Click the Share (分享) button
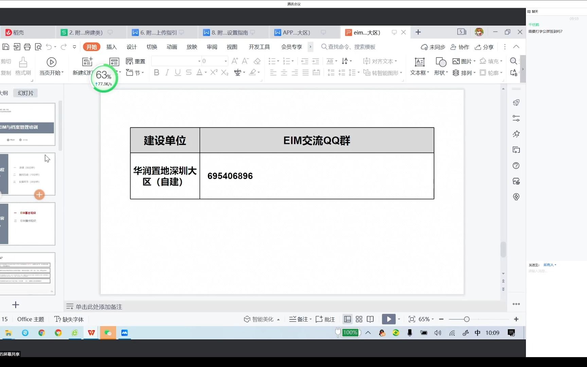 point(484,47)
